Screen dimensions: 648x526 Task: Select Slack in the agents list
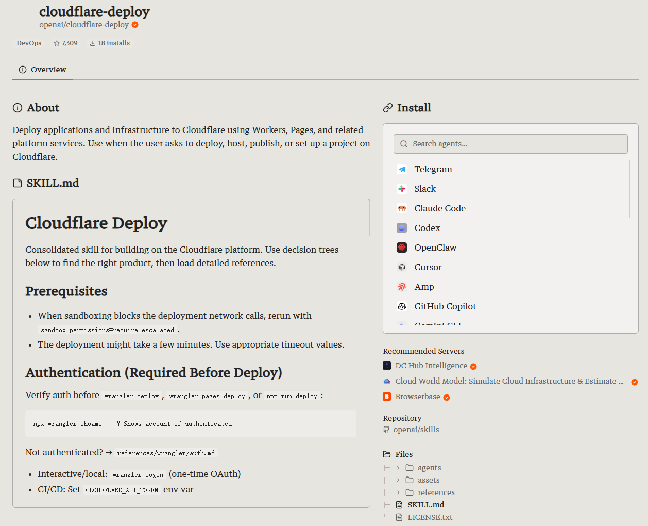(x=425, y=189)
